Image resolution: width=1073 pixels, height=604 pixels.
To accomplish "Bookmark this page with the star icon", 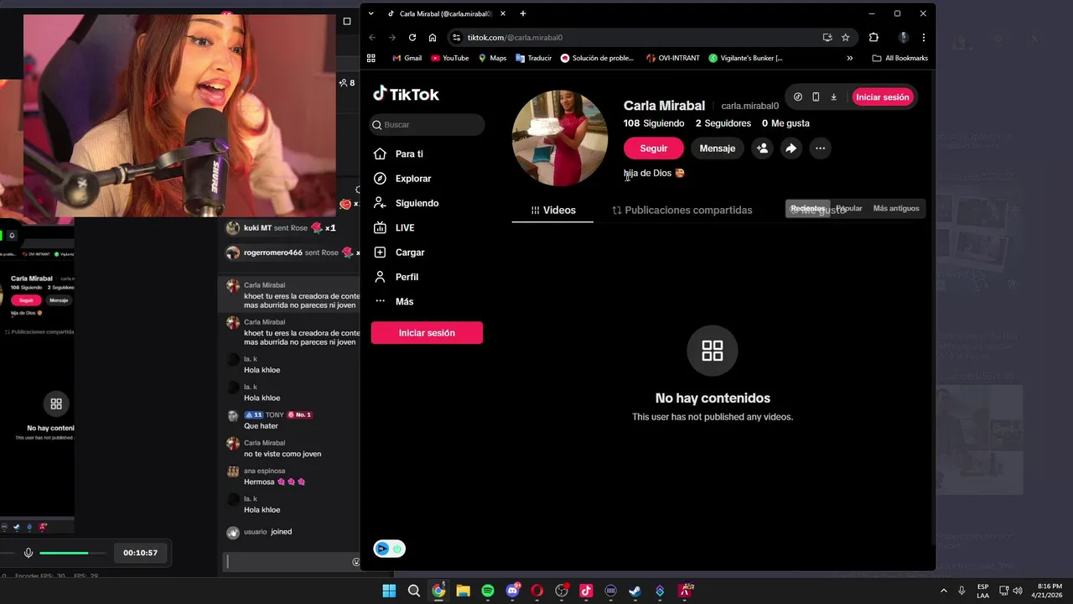I will 845,37.
